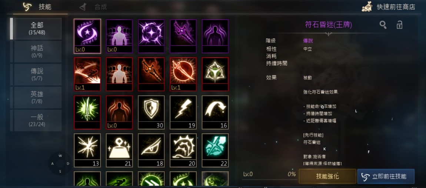This screenshot has height=188, width=426.
Task: Select the starburst skill numbered 13
Action: click(x=87, y=150)
